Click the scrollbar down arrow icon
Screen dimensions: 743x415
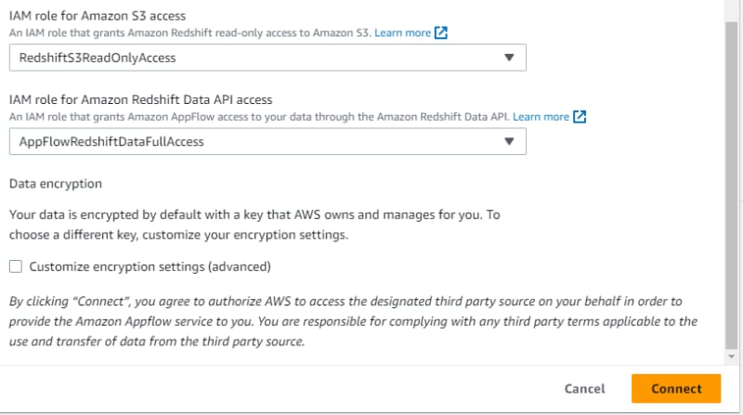(731, 357)
